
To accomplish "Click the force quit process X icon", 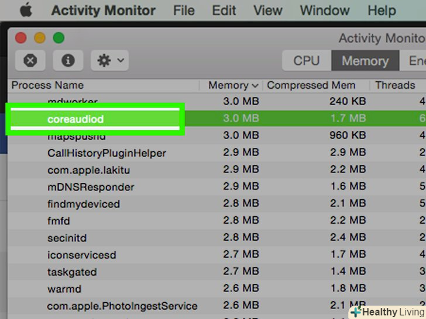I will (x=30, y=60).
